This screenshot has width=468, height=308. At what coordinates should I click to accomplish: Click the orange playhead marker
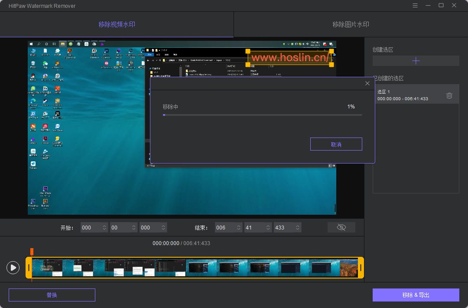pyautogui.click(x=32, y=252)
